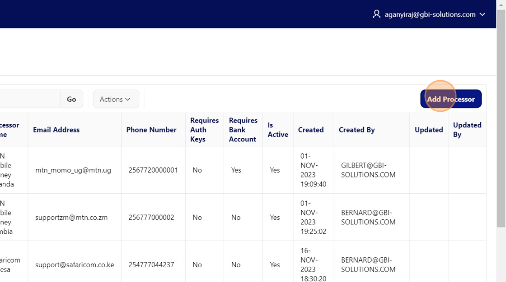Select the mtn_momo_ug@mtn.ug email cell

tap(73, 170)
